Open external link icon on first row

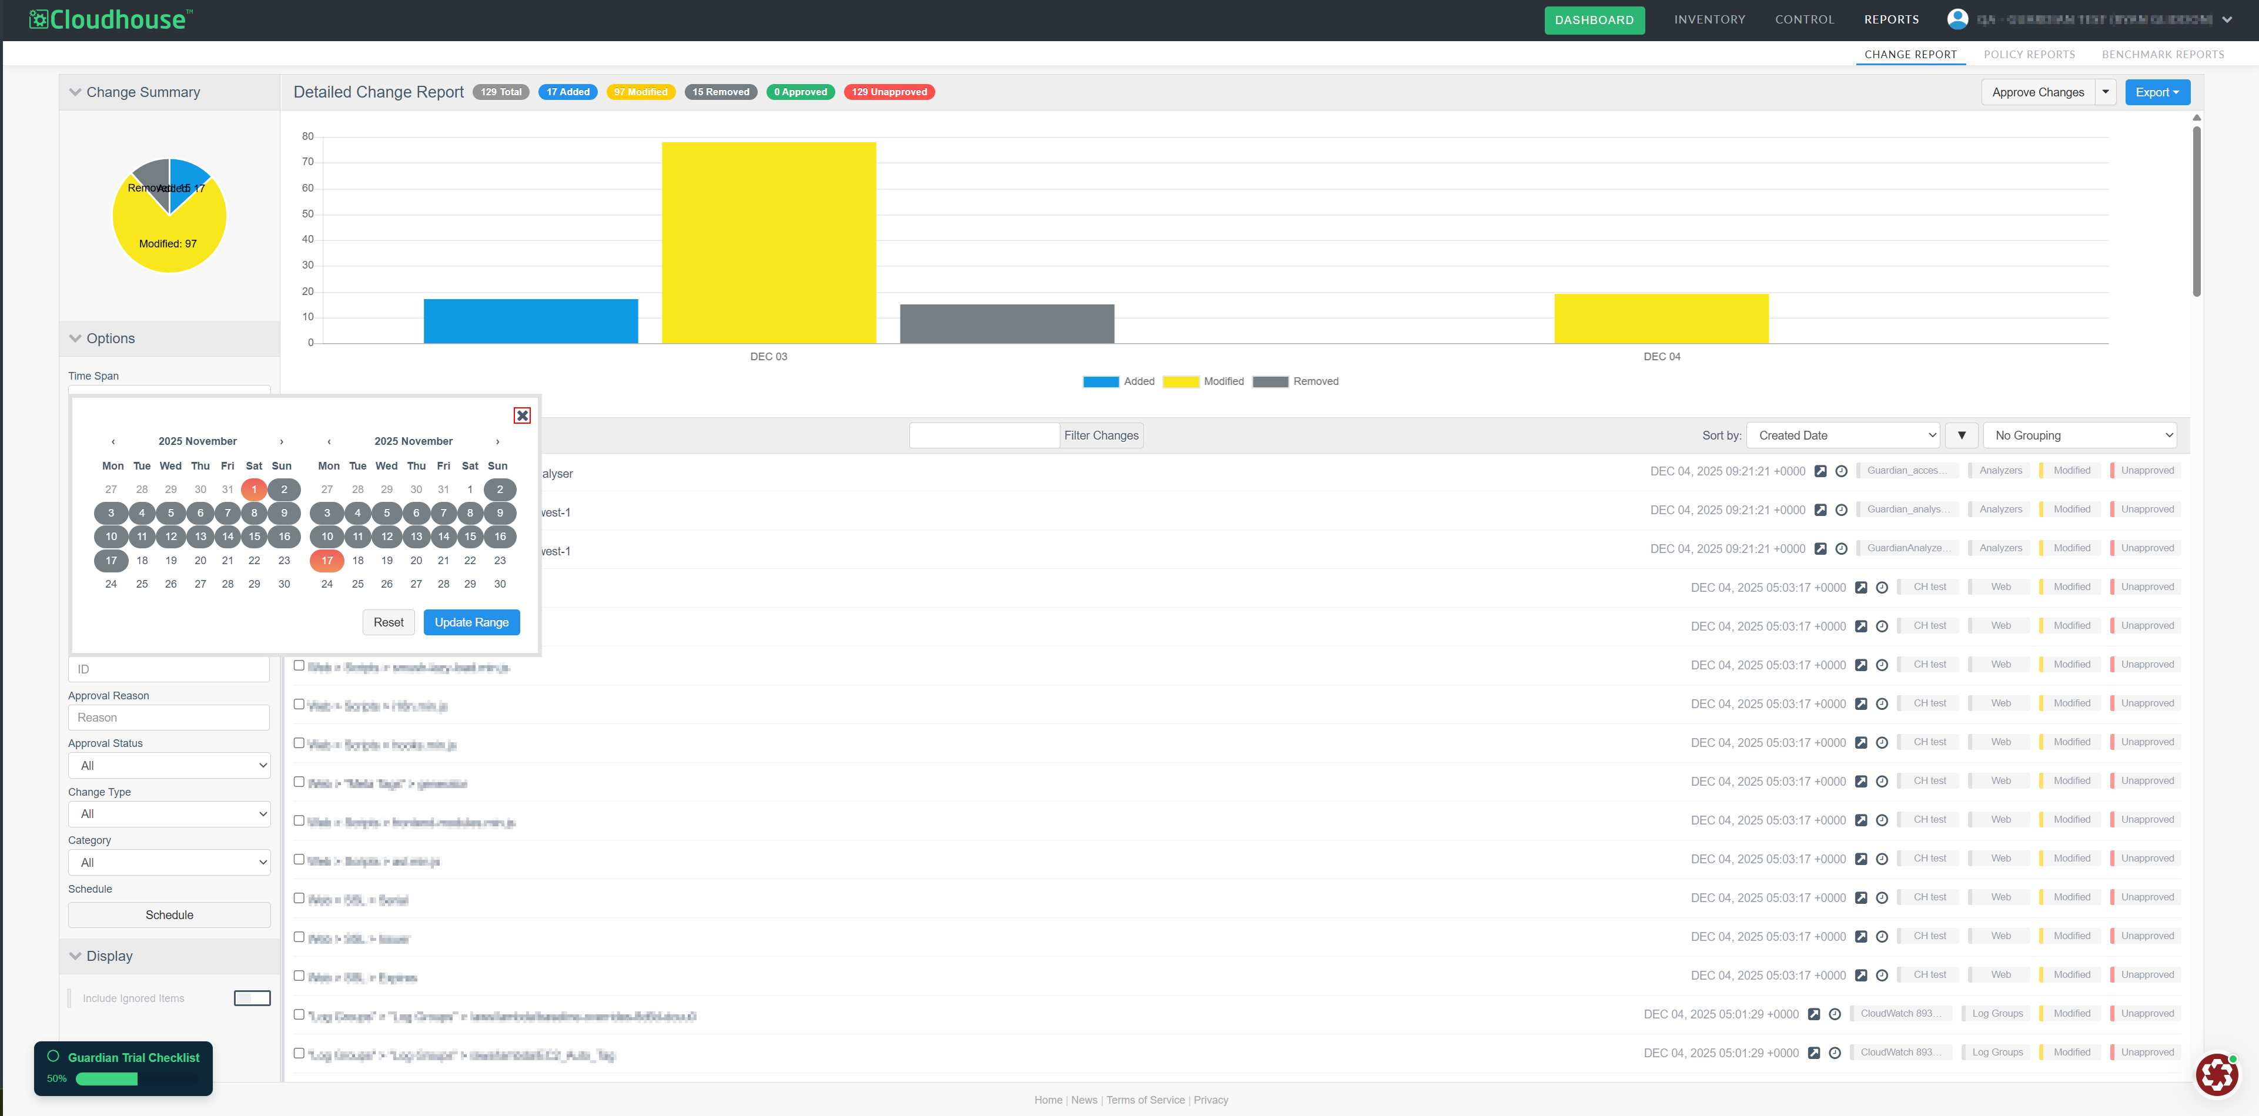click(x=1820, y=472)
